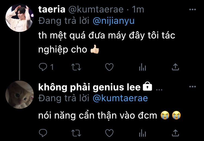
Task: Open more options for taeria's tweet
Action: [193, 9]
